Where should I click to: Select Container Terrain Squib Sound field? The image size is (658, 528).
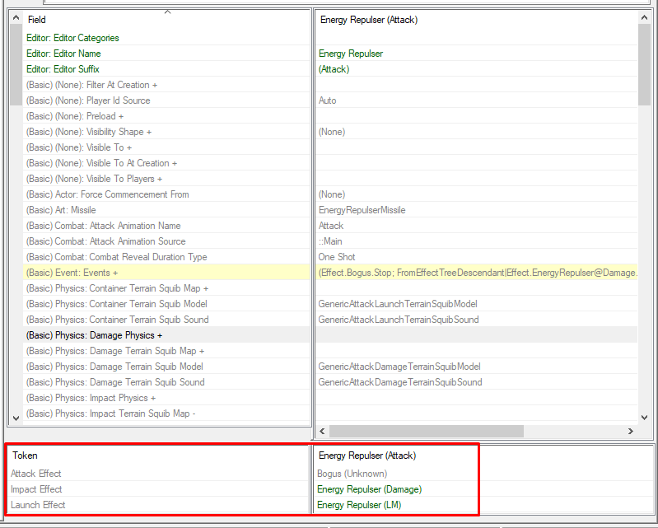[166, 320]
